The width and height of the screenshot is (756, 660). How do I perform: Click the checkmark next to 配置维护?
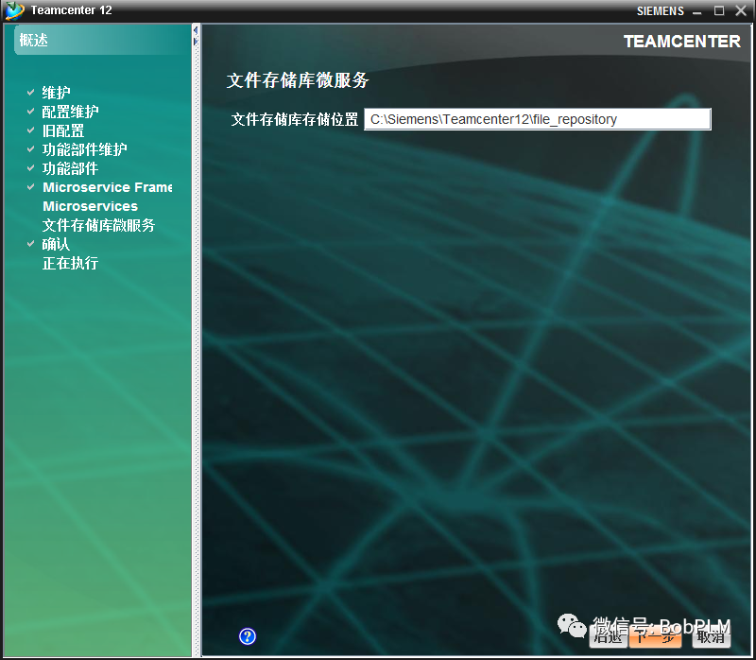tap(31, 111)
